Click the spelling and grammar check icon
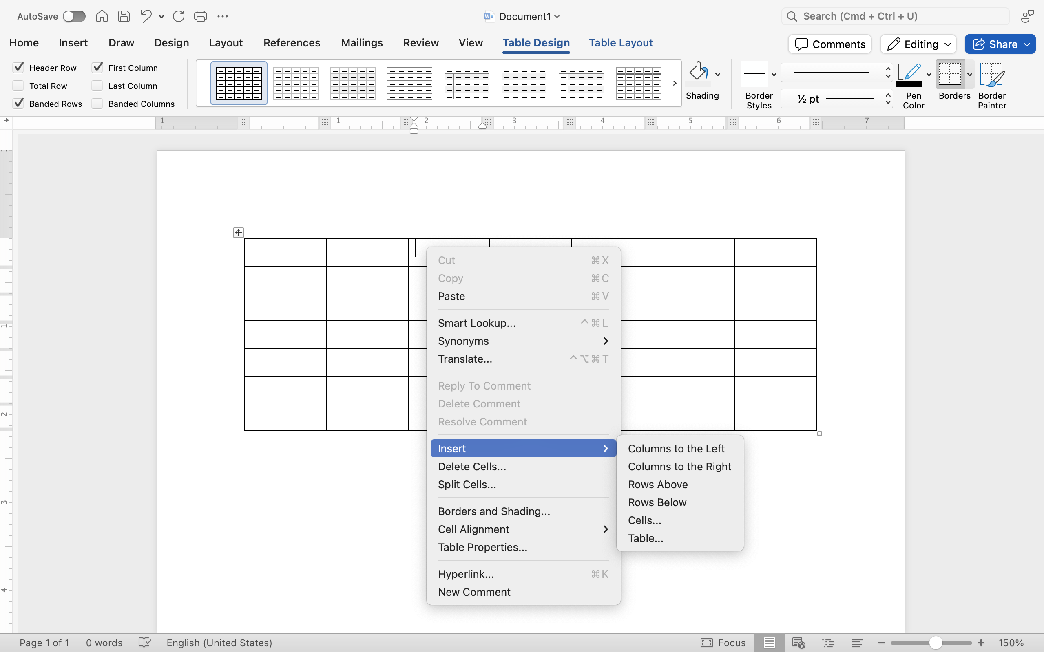 pyautogui.click(x=144, y=643)
